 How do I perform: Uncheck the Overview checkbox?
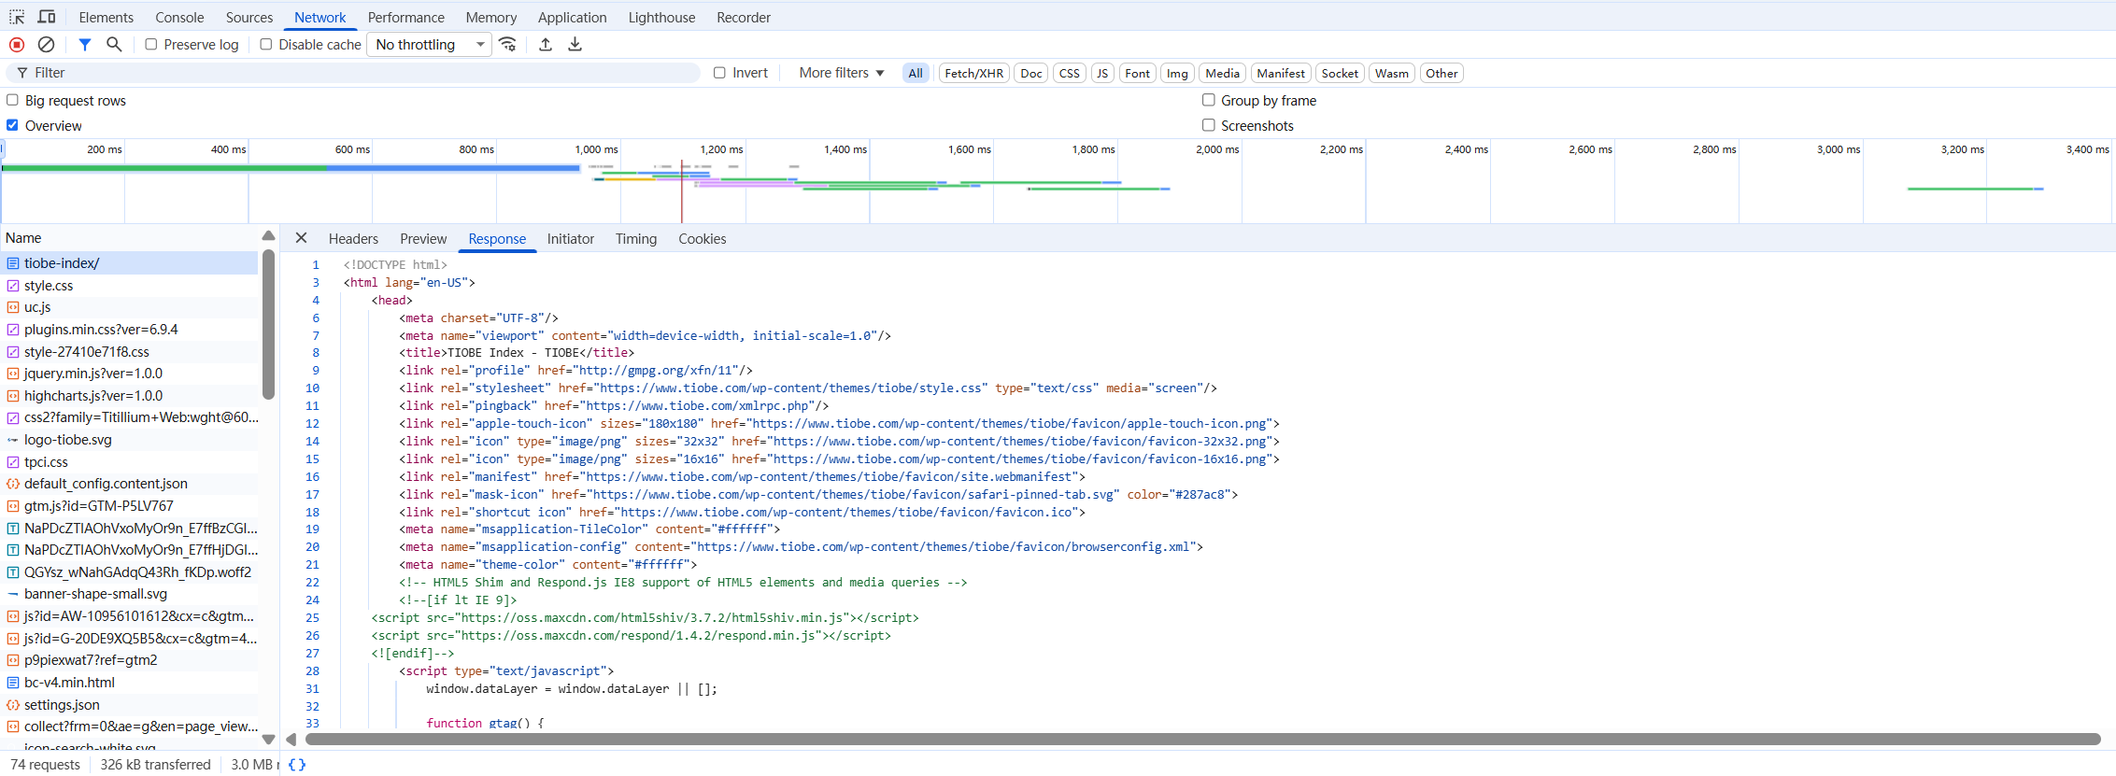(13, 125)
